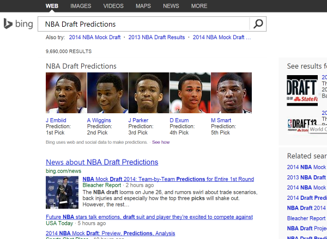Select the Web tab

point(52,6)
